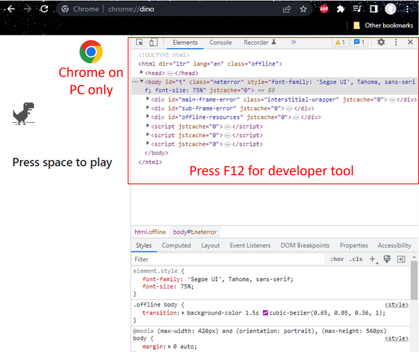Toggle the :hov element state panel
The image size is (419, 352).
tap(337, 259)
